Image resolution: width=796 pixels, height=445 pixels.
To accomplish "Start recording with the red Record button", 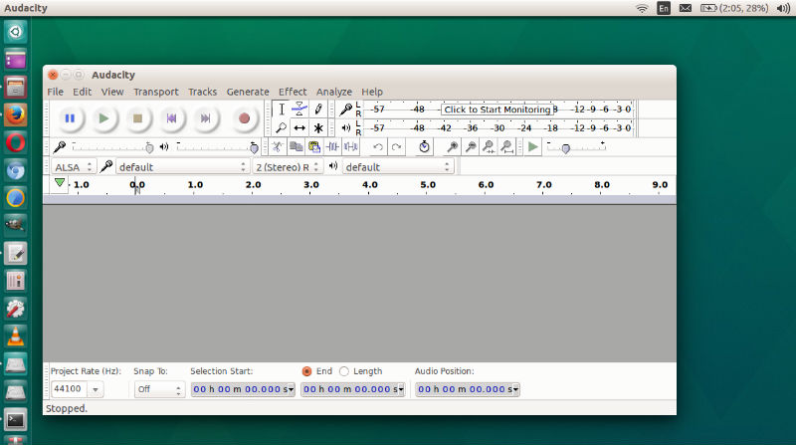I will pos(244,118).
